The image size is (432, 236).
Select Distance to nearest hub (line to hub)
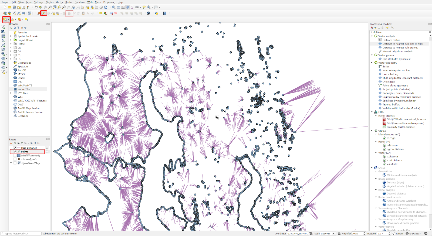point(403,44)
